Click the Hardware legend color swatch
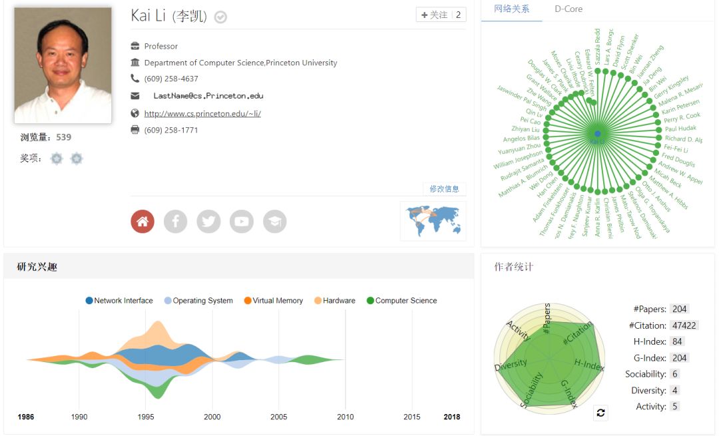This screenshot has height=436, width=719. [x=318, y=301]
